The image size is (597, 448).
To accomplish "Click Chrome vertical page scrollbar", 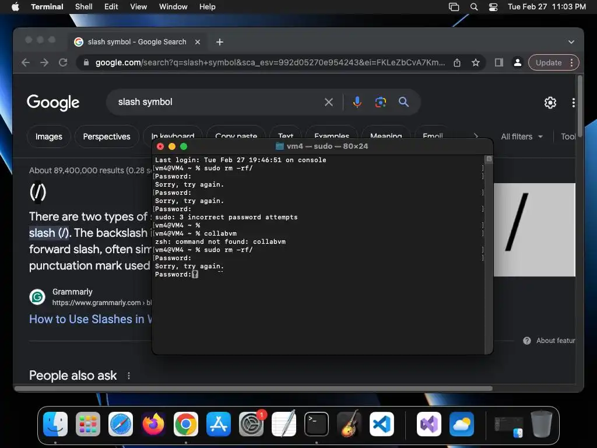I will [580, 107].
